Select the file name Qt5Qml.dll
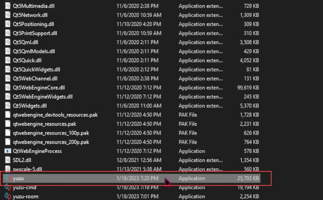 25,42
